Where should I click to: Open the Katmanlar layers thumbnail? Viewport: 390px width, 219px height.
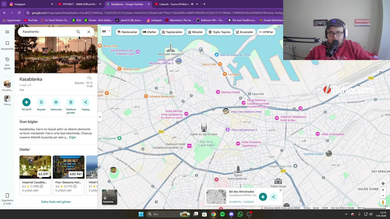[x=109, y=197]
